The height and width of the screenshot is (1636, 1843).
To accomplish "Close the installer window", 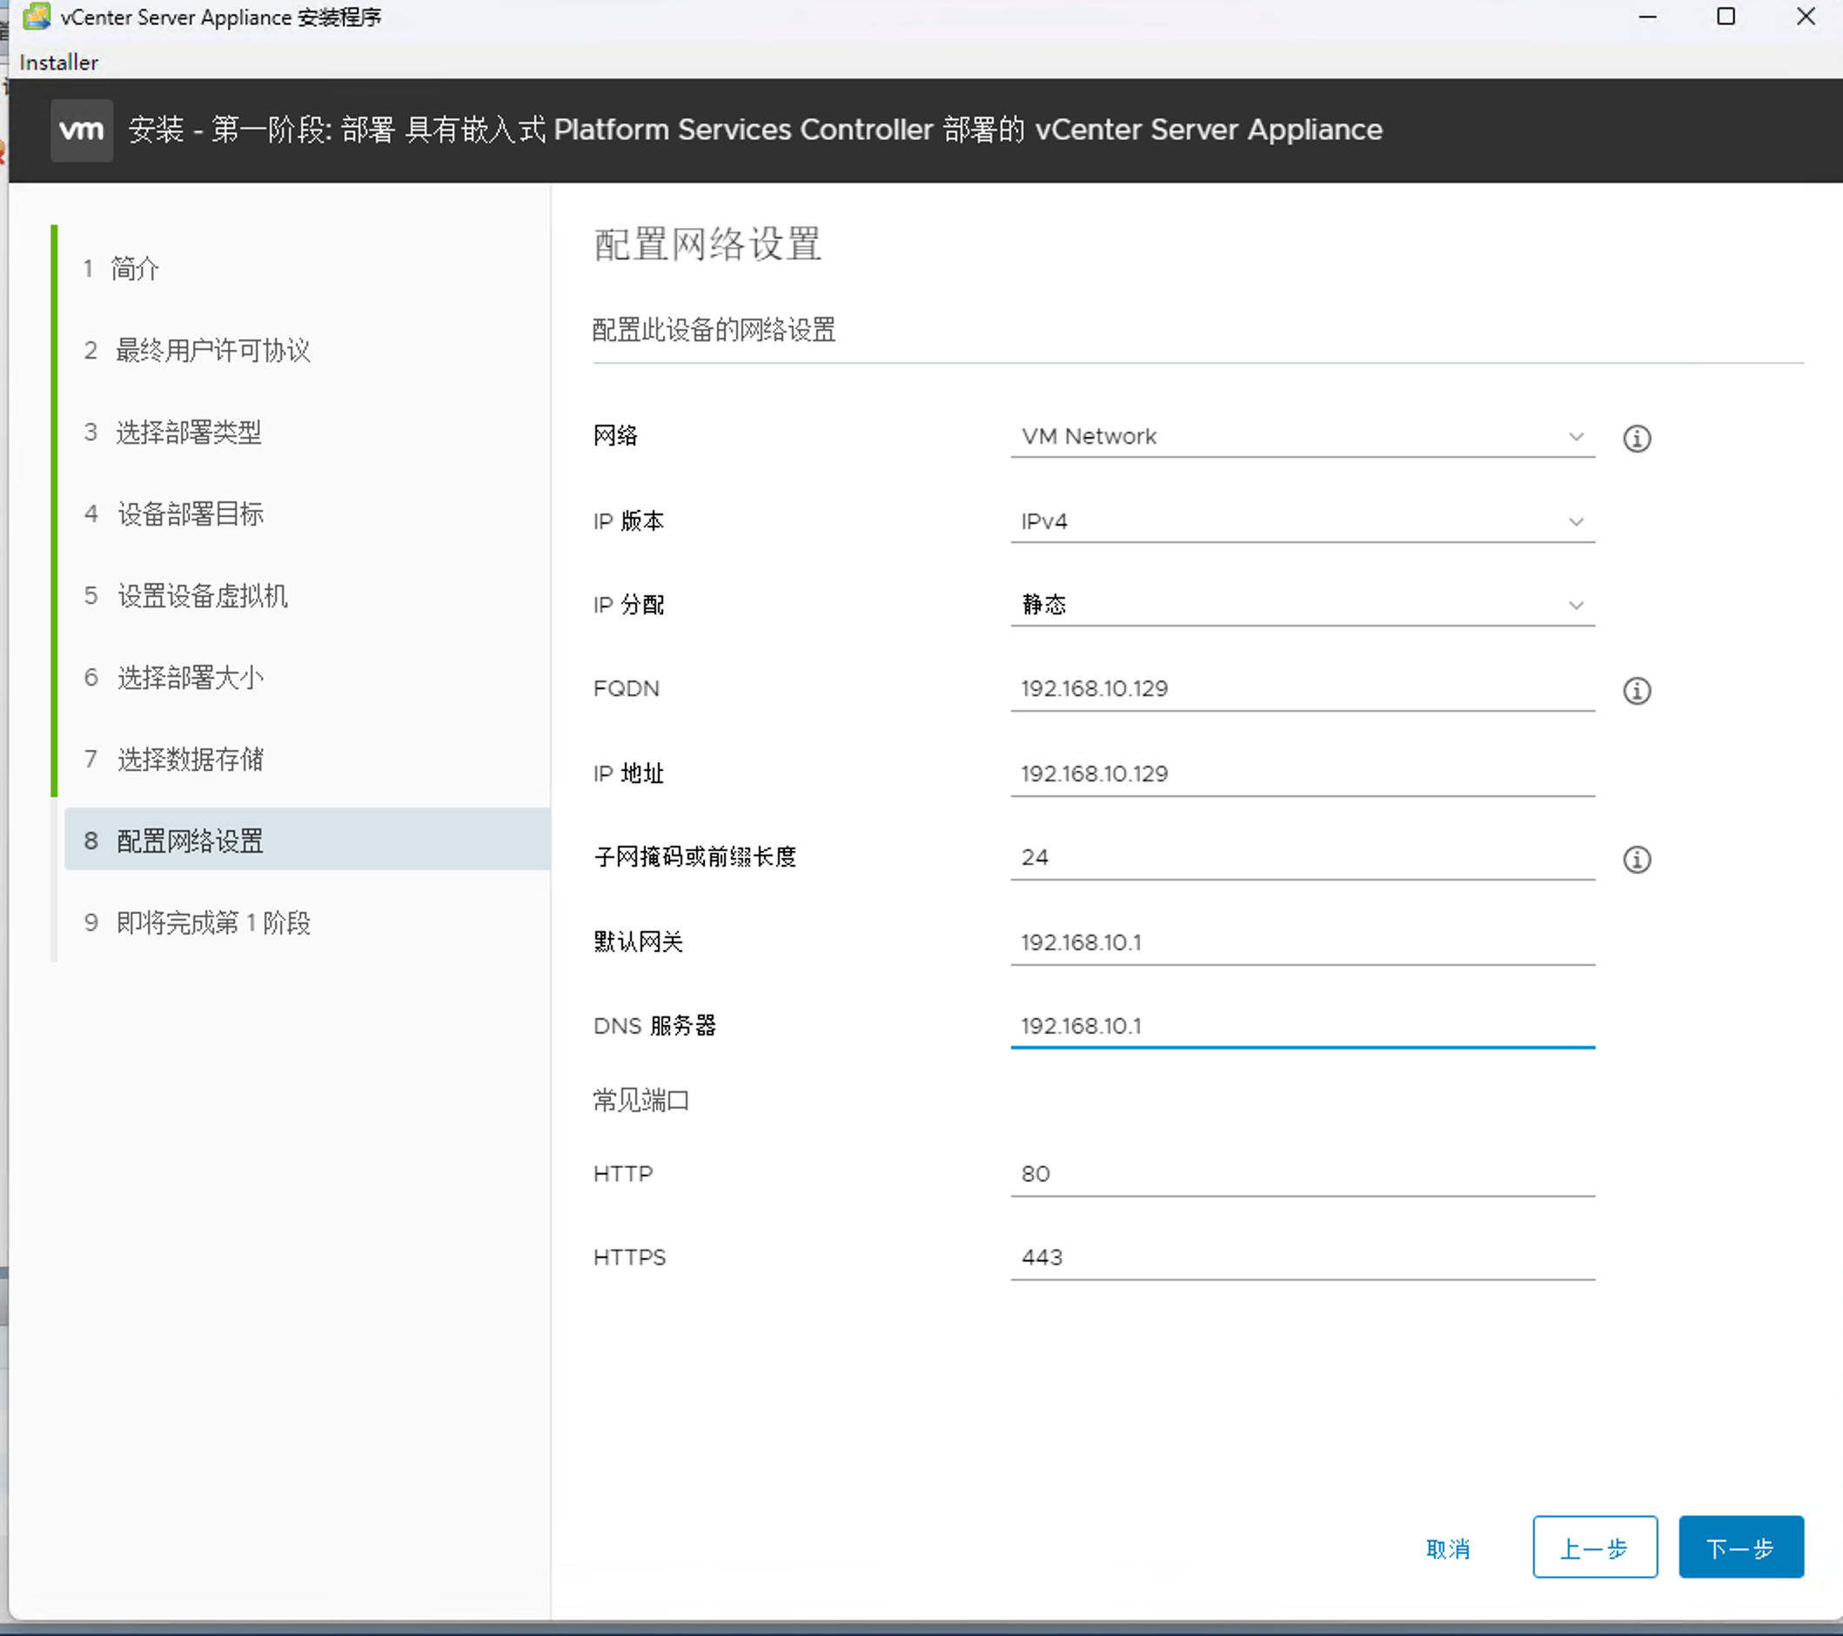I will tap(1805, 17).
